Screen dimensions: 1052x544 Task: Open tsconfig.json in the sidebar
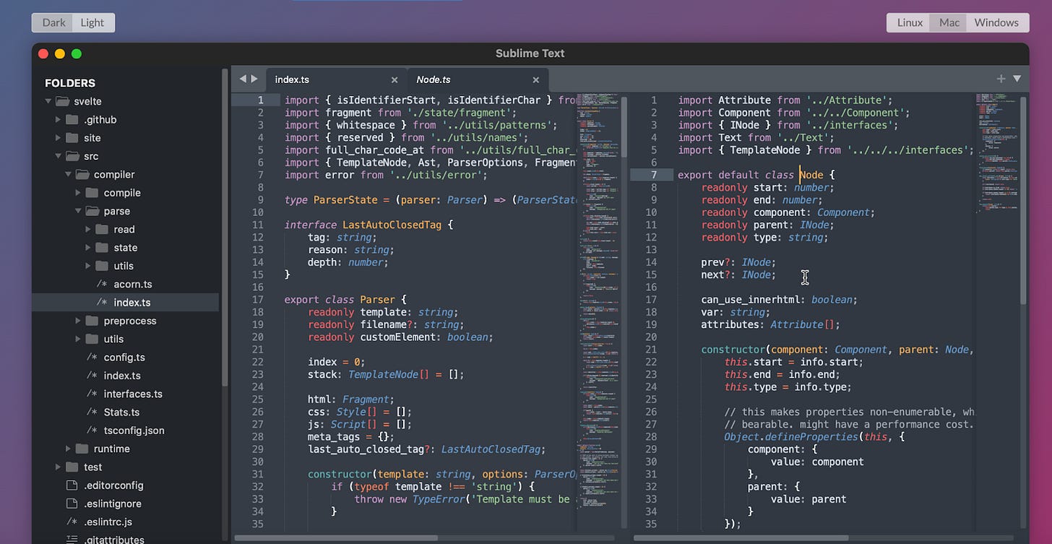[134, 431]
